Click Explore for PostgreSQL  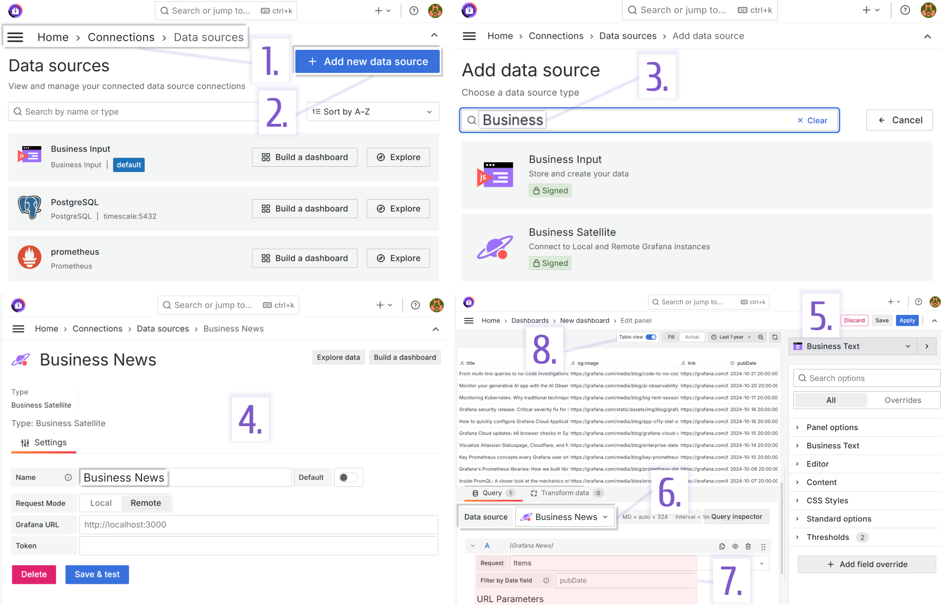click(398, 209)
